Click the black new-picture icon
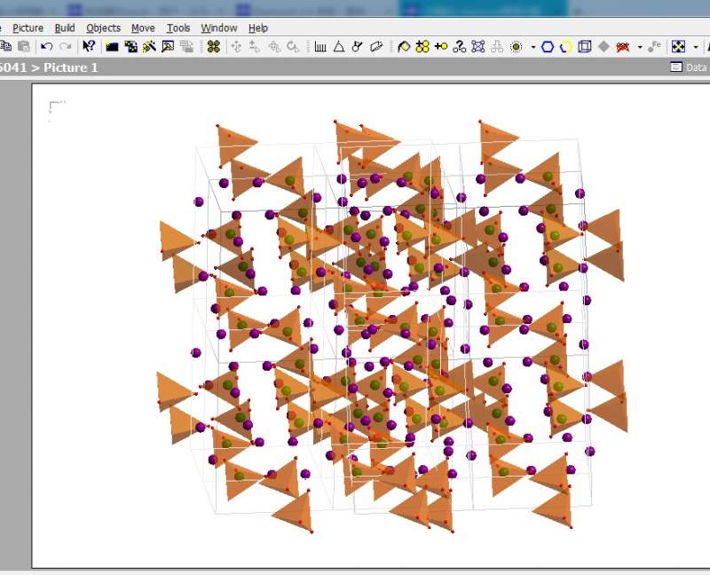 (112, 47)
